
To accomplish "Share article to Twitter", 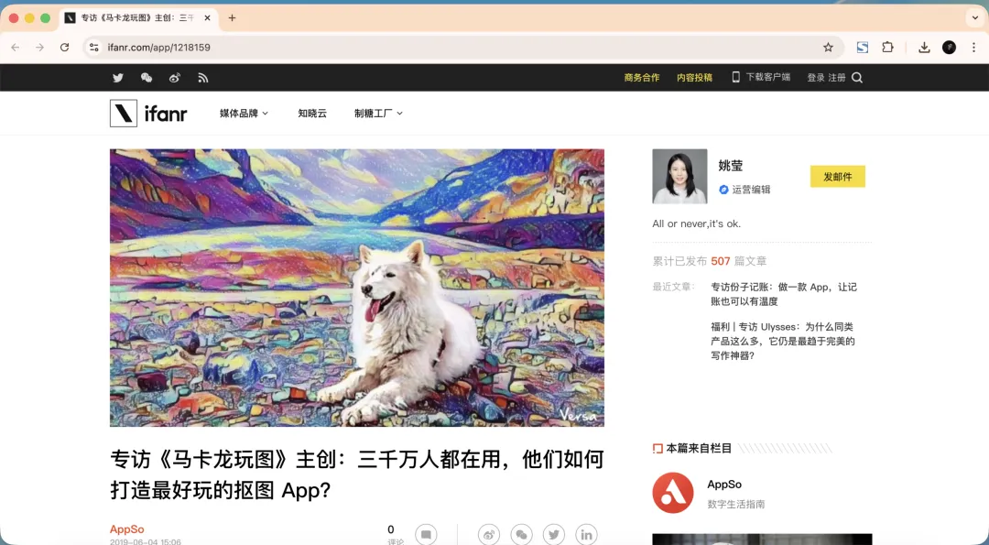I will (x=554, y=534).
